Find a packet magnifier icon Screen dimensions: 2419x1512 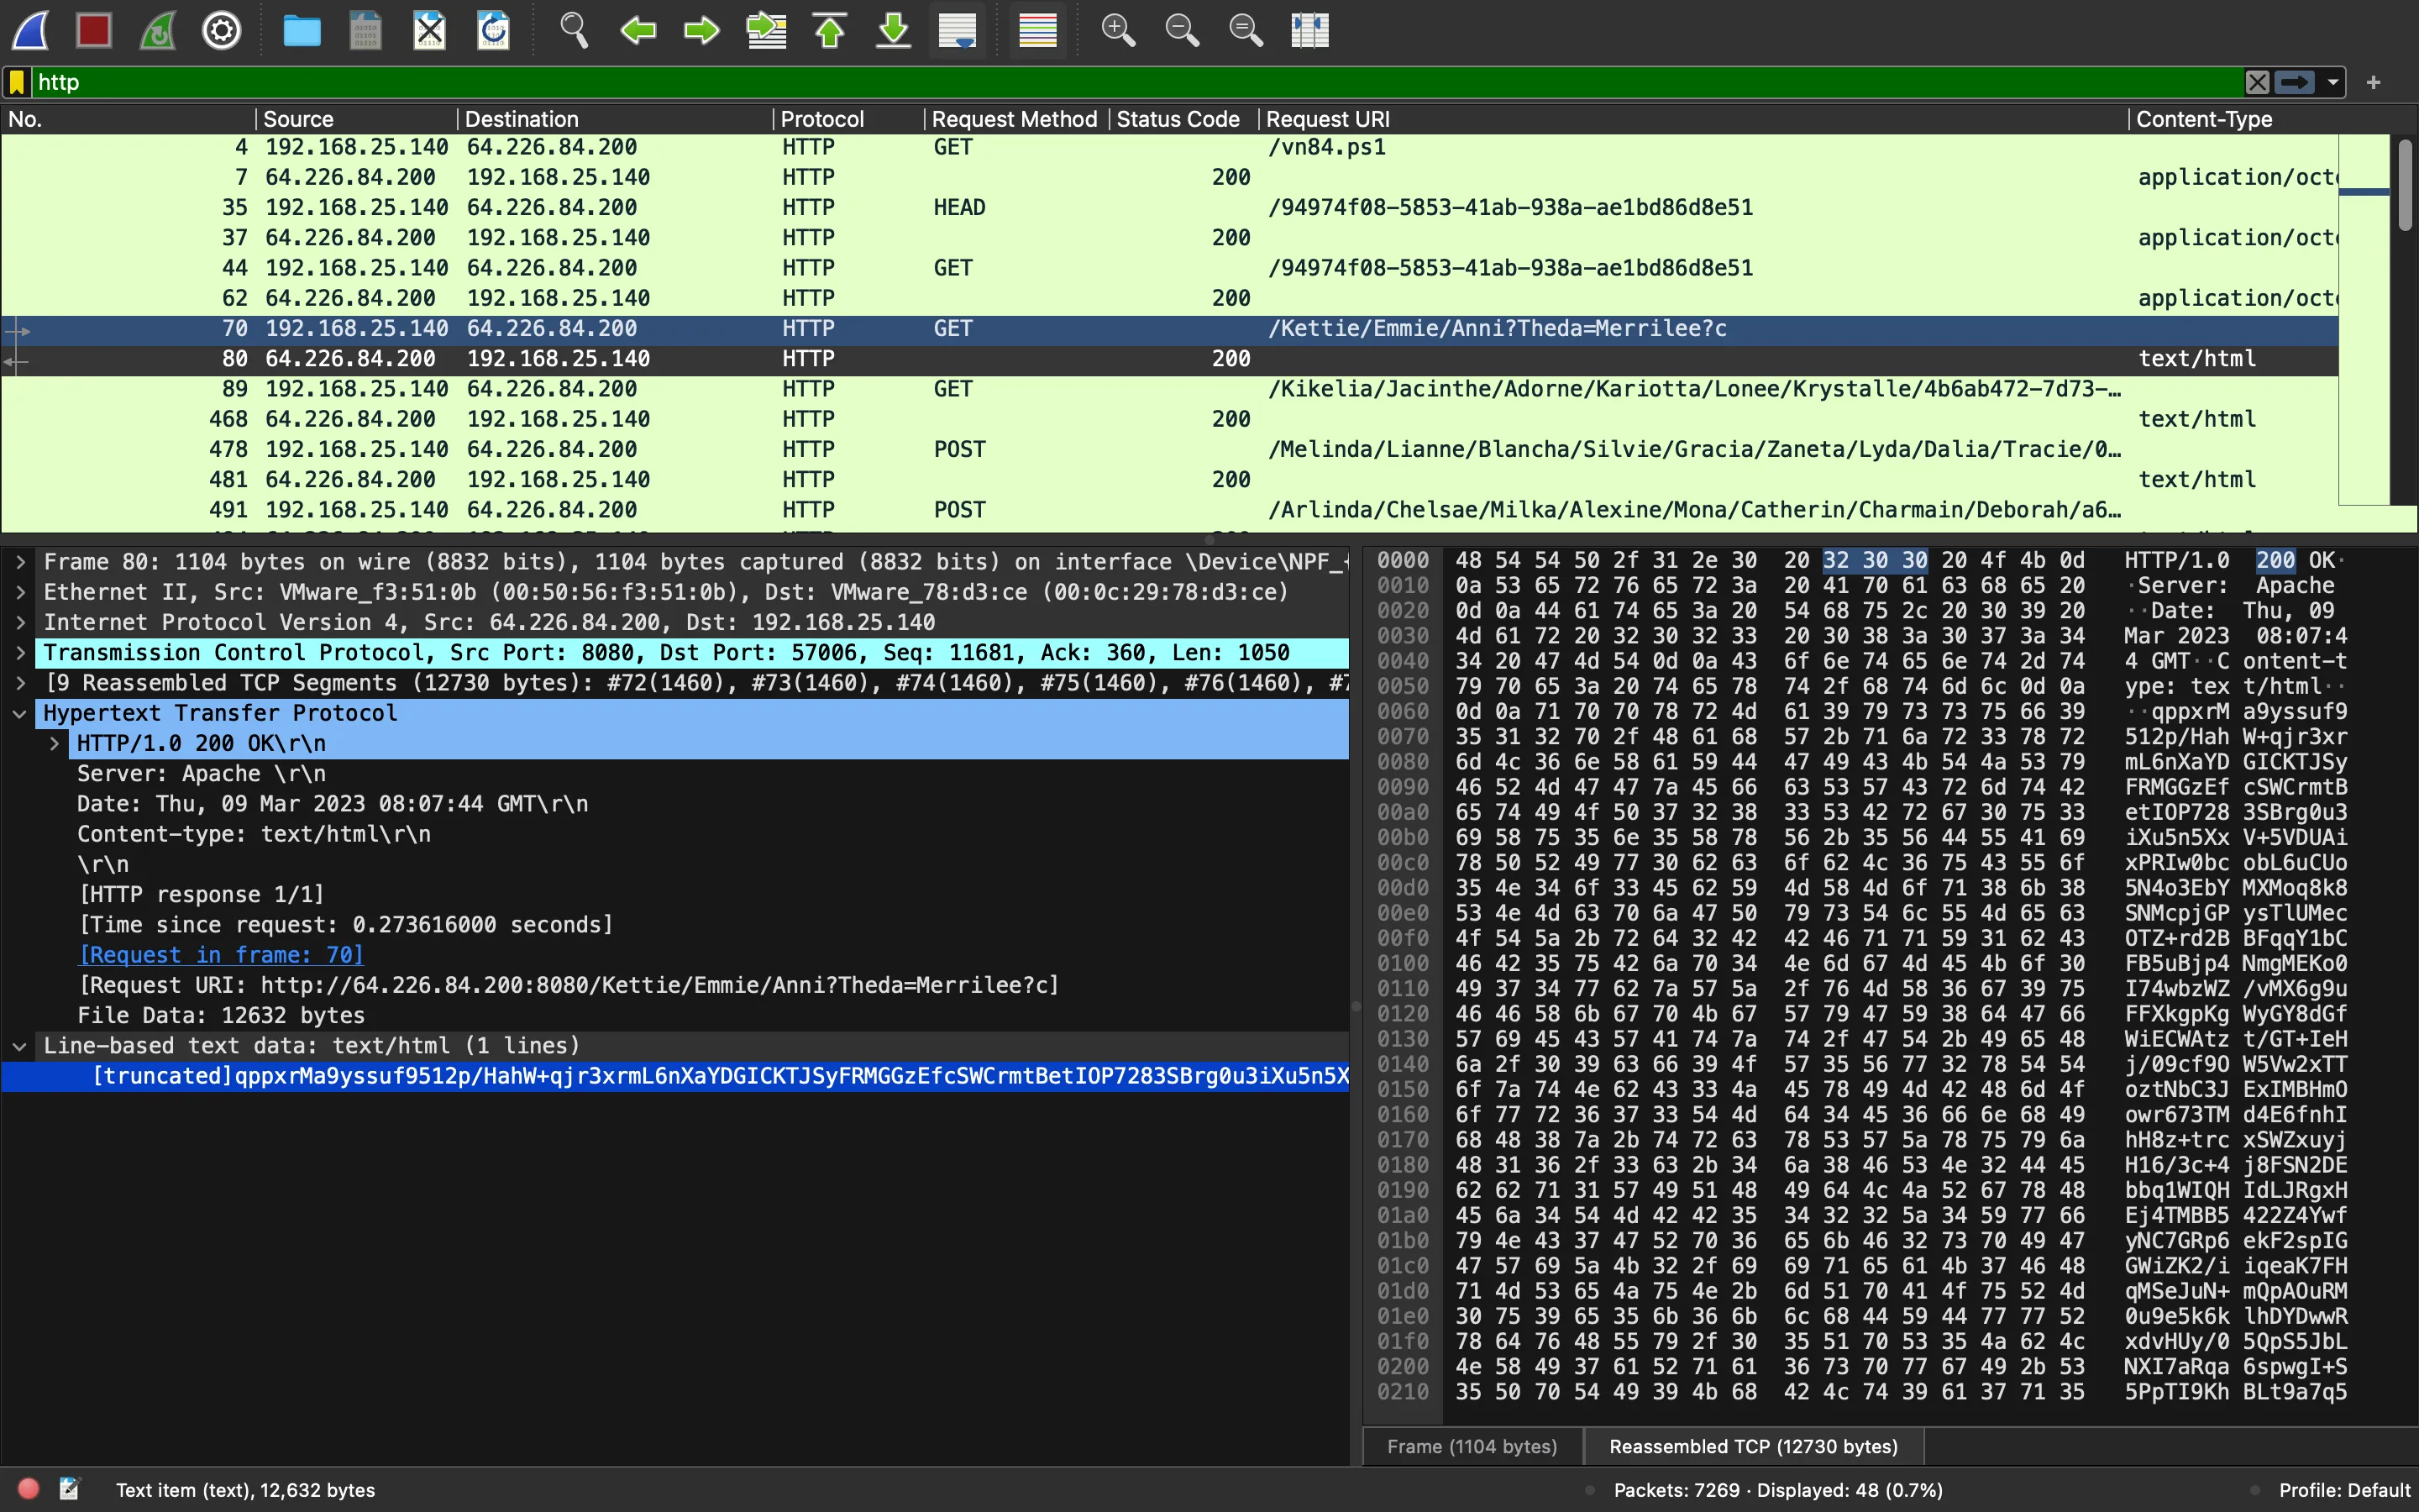pyautogui.click(x=574, y=31)
